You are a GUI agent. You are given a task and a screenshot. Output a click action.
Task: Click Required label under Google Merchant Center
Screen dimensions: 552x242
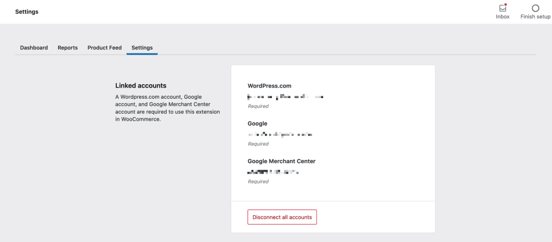[x=258, y=182]
